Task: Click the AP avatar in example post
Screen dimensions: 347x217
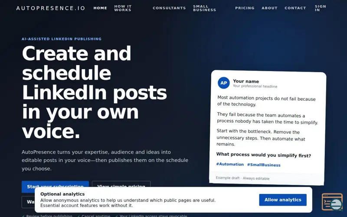Action: tap(223, 83)
